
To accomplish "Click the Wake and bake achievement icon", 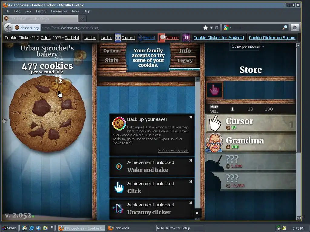I will pyautogui.click(x=119, y=166).
